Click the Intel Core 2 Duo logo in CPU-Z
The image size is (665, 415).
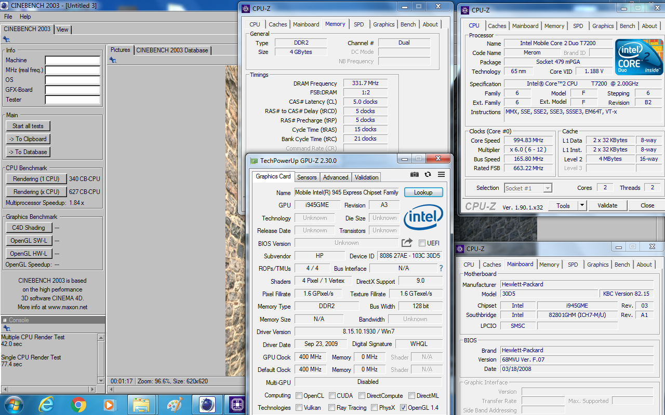tap(639, 57)
